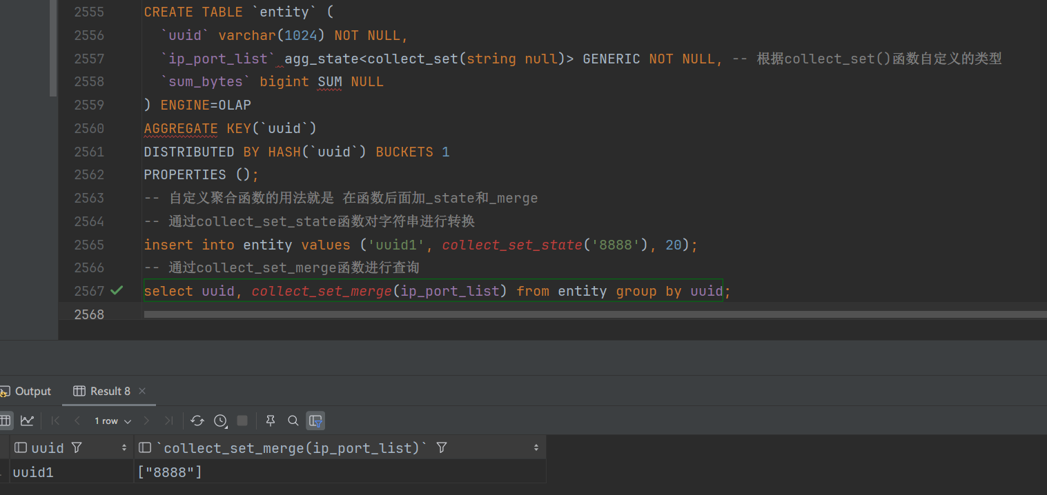This screenshot has width=1047, height=495.
Task: Switch results to chart view
Action: 27,421
